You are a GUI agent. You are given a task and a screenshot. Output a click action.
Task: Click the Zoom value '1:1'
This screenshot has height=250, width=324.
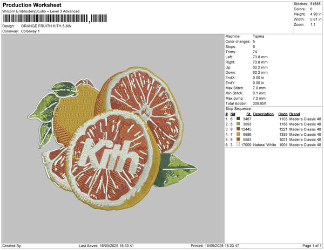(x=313, y=25)
